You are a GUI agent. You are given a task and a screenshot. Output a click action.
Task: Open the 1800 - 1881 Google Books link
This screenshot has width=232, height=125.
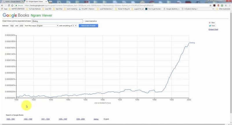coord(10,119)
